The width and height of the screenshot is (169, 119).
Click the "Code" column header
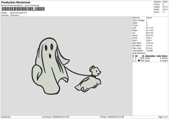coord(159,56)
